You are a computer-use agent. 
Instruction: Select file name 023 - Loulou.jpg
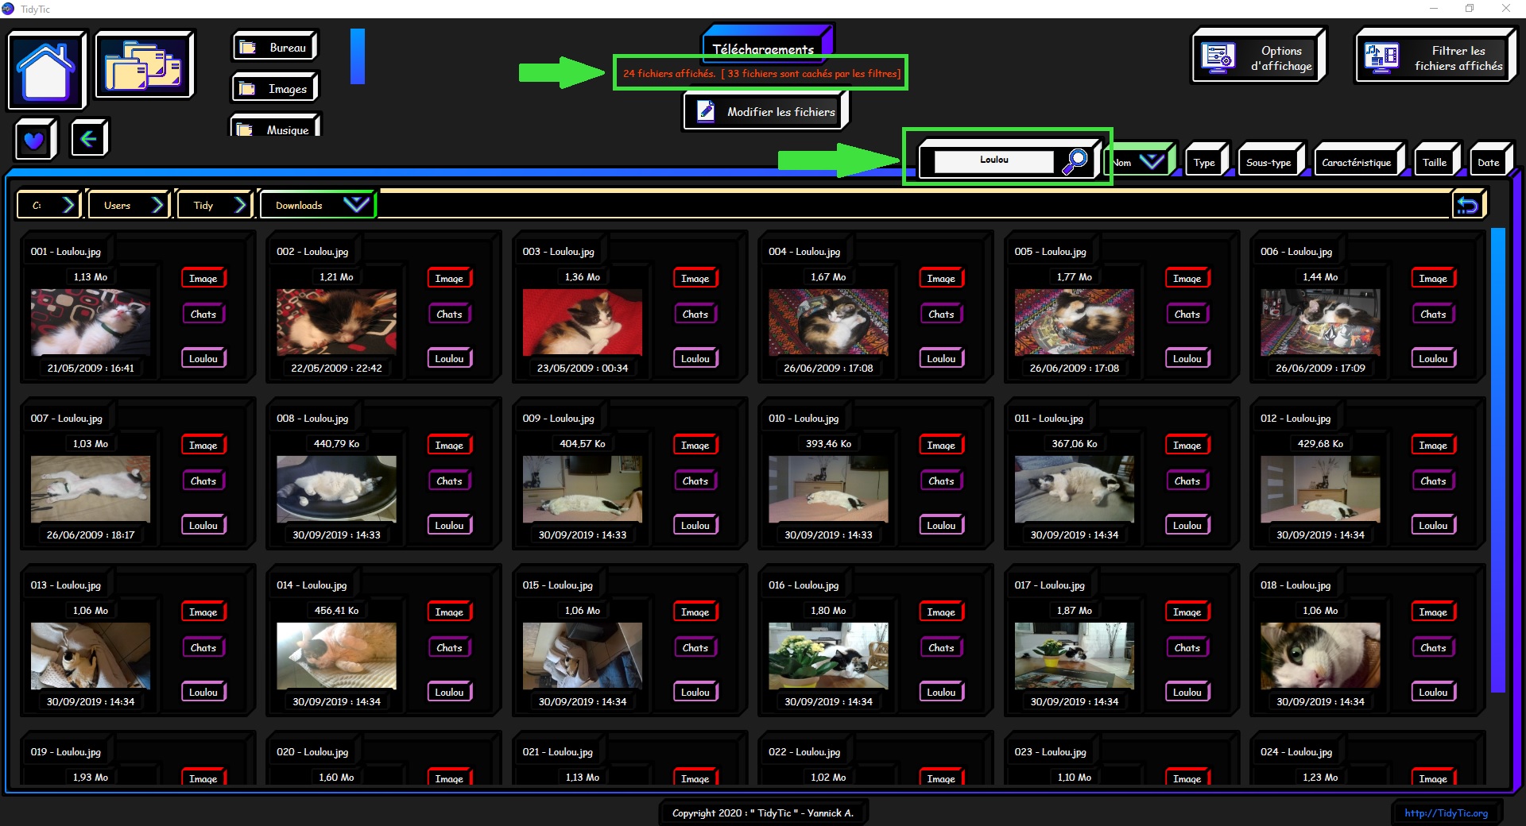point(1050,752)
